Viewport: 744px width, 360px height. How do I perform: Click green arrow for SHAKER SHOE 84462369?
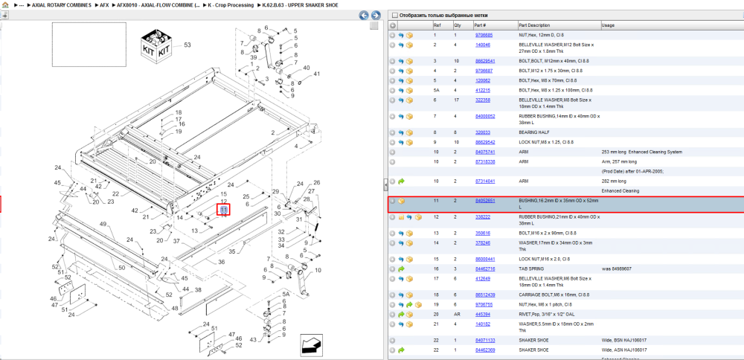point(401,350)
